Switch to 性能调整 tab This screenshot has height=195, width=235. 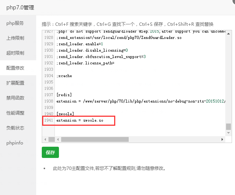(15, 113)
